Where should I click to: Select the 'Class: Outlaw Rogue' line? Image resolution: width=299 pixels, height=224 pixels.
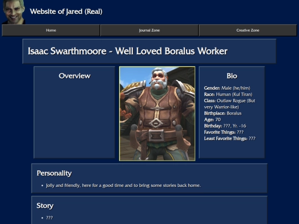pyautogui.click(x=230, y=104)
